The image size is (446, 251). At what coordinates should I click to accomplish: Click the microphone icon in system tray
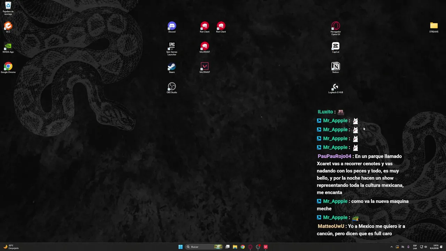pyautogui.click(x=408, y=247)
